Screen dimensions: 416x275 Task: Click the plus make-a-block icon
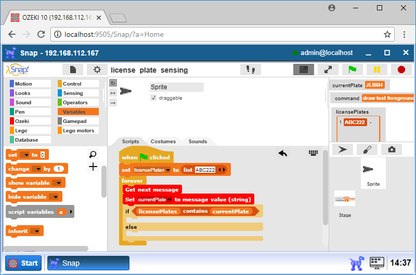[x=93, y=167]
